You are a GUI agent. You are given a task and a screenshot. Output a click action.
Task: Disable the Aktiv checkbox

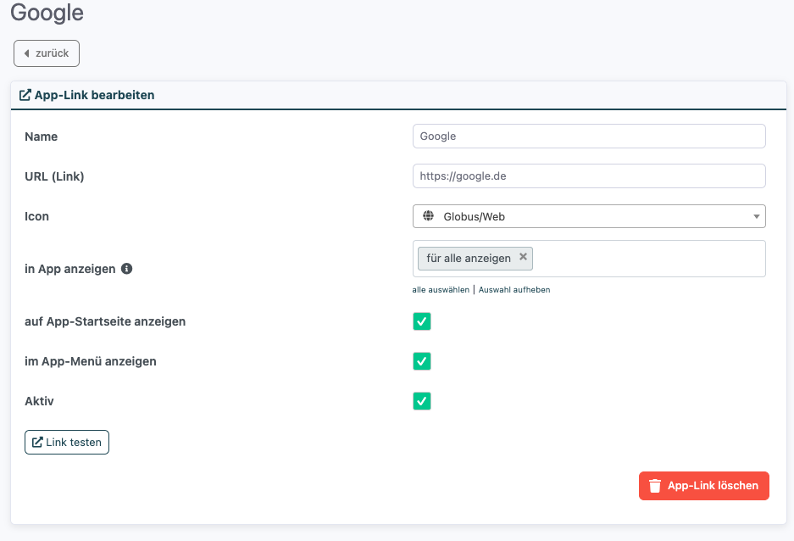[x=422, y=401]
